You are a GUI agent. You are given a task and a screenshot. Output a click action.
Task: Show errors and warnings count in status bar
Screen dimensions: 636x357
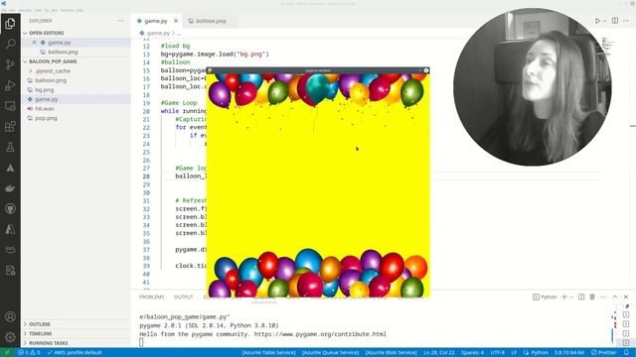pos(29,353)
